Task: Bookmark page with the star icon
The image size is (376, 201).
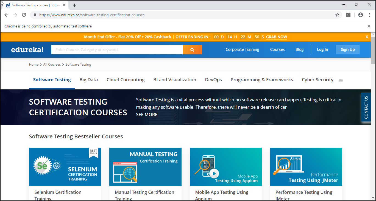Action: 337,15
